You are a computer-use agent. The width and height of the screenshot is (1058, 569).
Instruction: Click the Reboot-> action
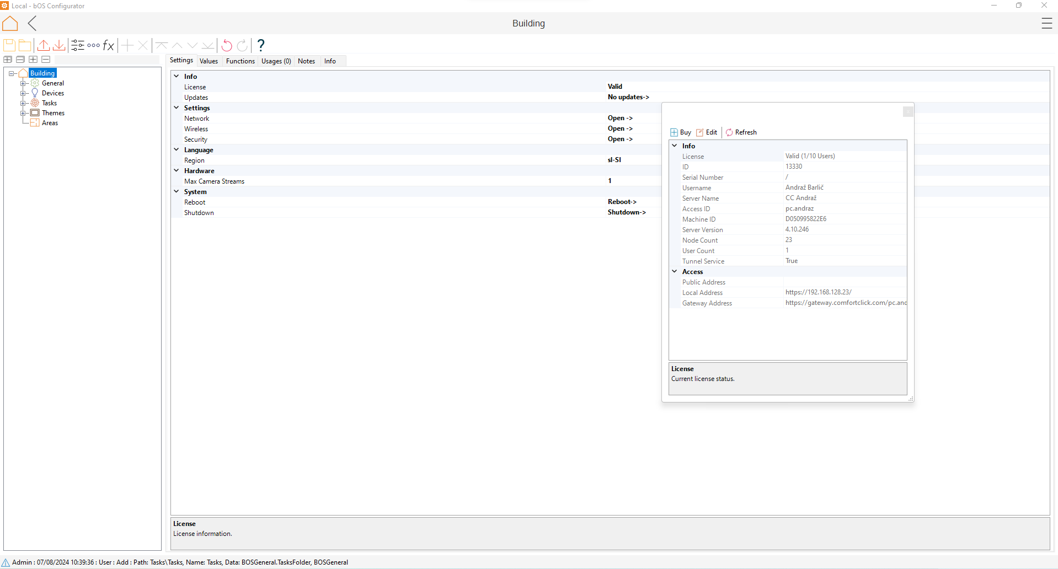[622, 202]
